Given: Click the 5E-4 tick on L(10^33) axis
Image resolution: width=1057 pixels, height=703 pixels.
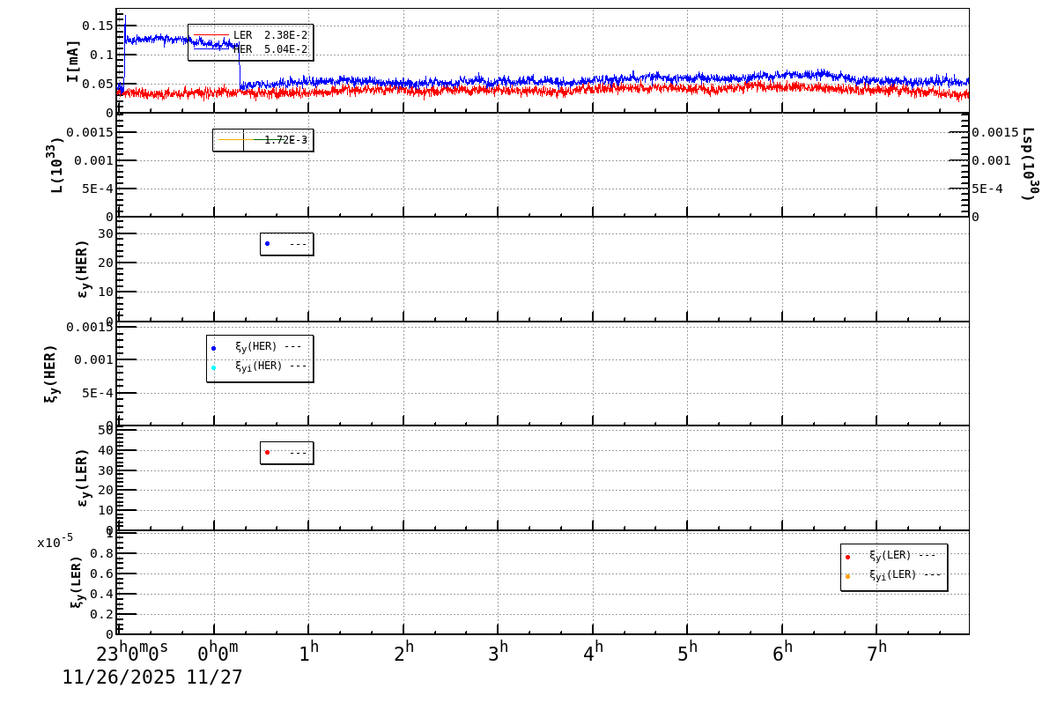Looking at the screenshot, I should tap(98, 189).
